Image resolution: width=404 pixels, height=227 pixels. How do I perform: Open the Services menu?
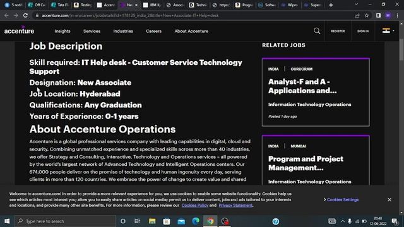(x=92, y=31)
